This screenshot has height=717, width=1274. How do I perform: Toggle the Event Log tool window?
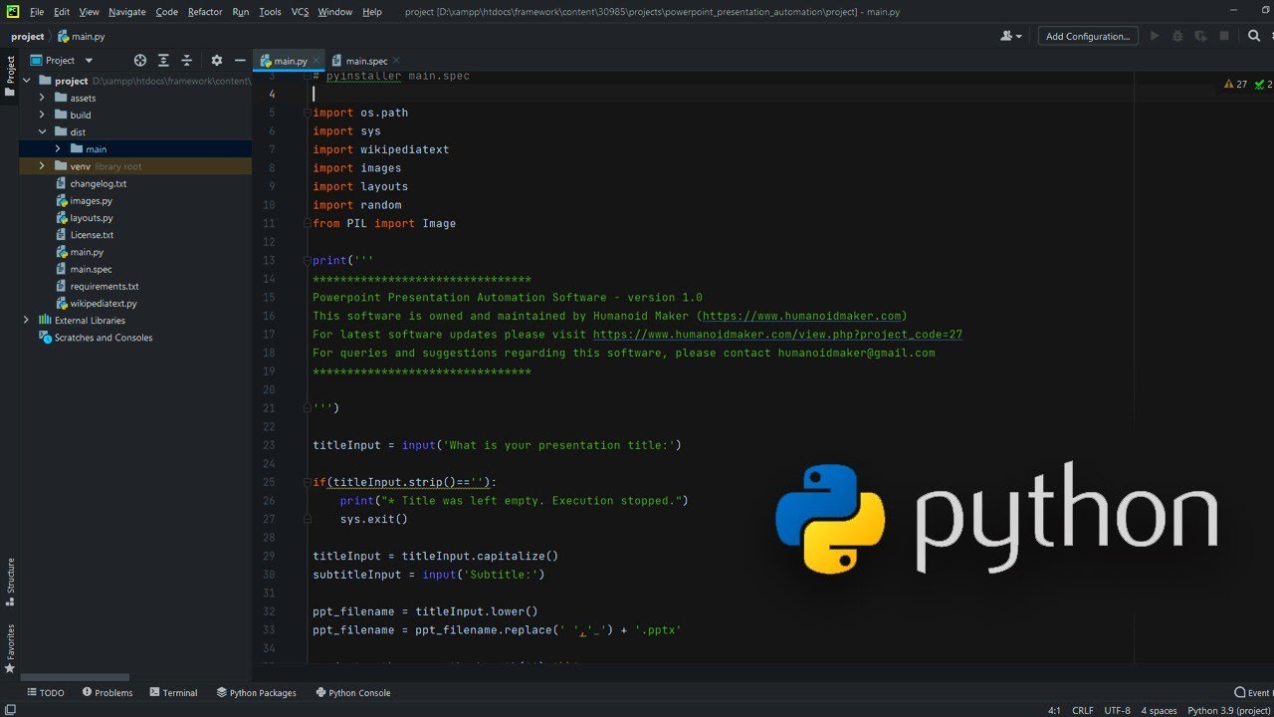1253,692
